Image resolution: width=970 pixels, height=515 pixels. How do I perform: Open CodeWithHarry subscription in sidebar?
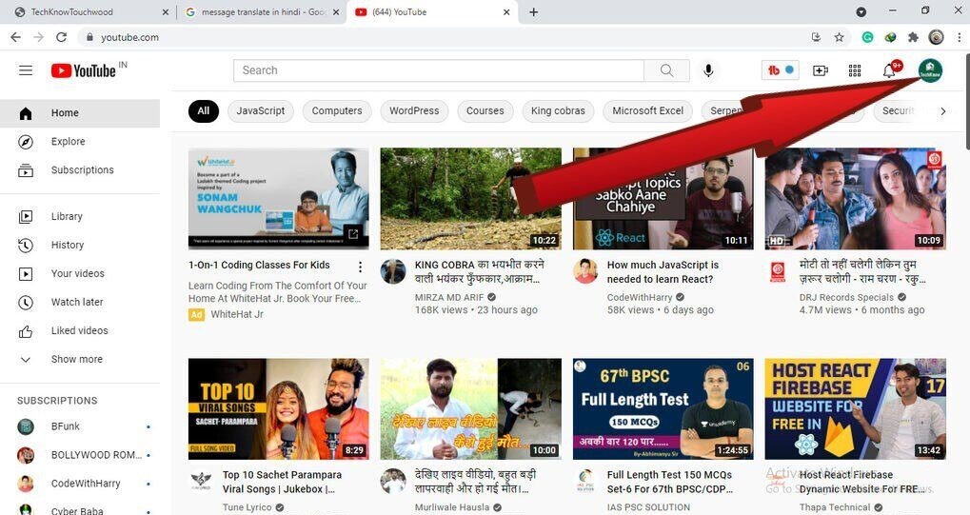pyautogui.click(x=80, y=484)
